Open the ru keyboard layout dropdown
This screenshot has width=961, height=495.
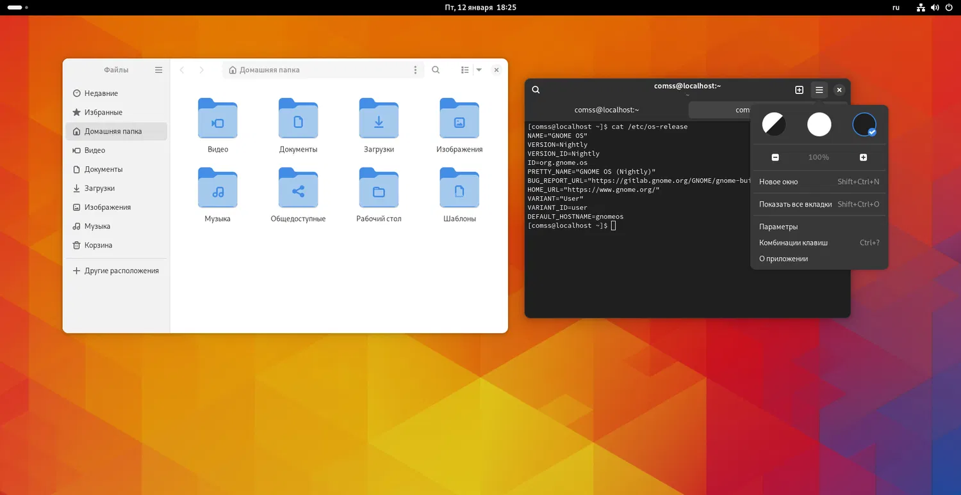[896, 8]
